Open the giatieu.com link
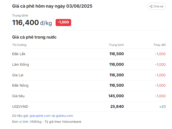This screenshot has width=172, height=129. point(64,116)
